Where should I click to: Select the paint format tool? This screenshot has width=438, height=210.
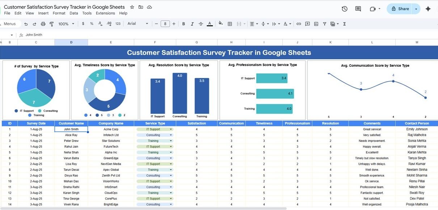tap(51, 24)
